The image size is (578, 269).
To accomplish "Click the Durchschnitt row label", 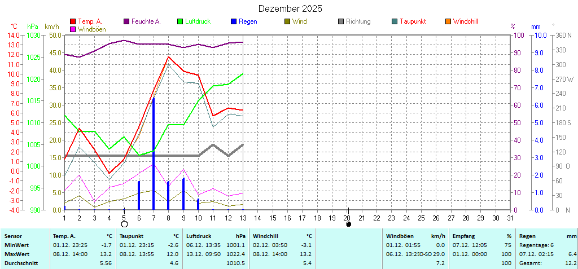I will coord(19,263).
